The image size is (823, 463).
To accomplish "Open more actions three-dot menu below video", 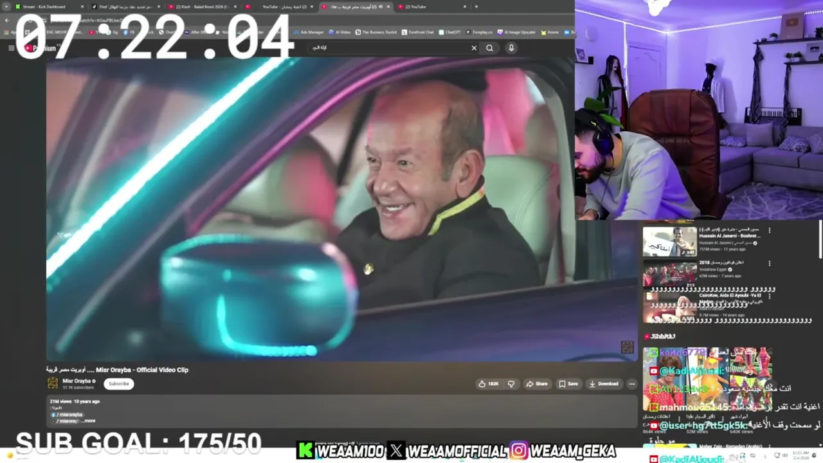I will coord(631,384).
